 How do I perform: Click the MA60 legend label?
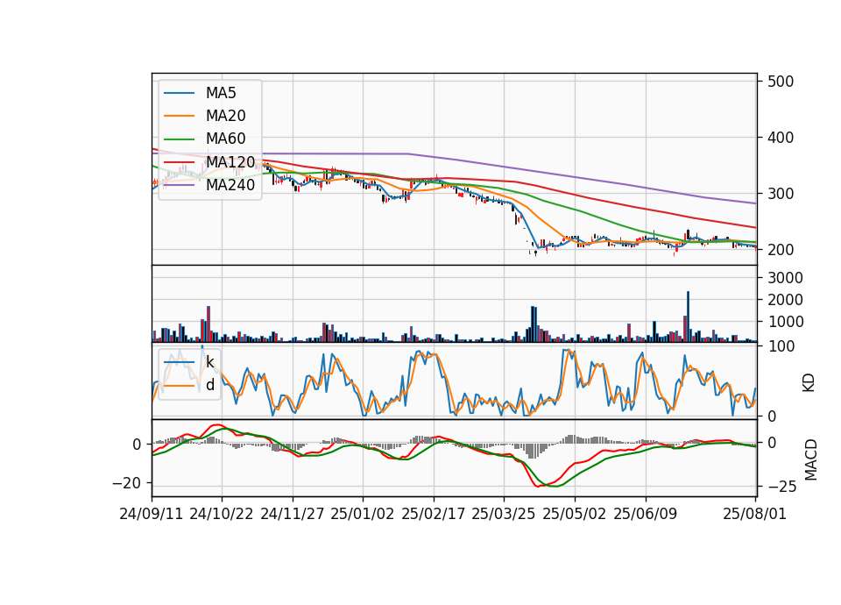225,139
